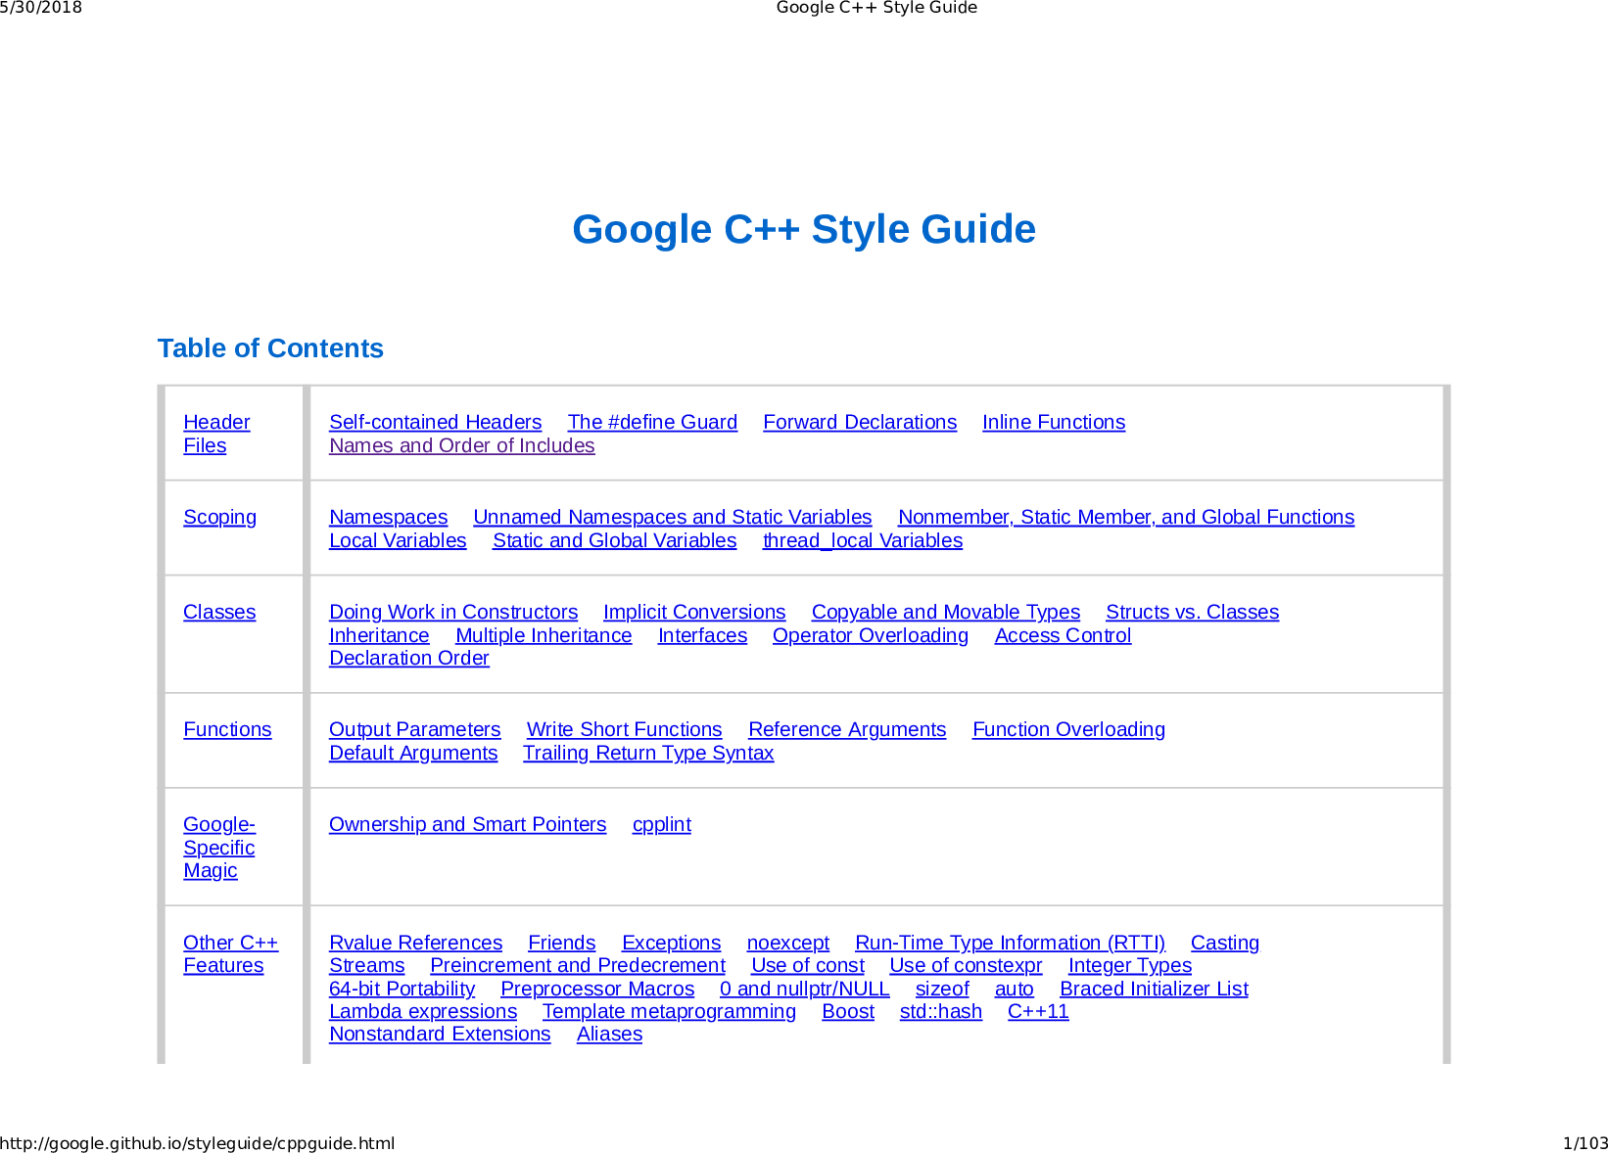Open Static and Global Variables link
This screenshot has height=1153, width=1608.
point(614,540)
